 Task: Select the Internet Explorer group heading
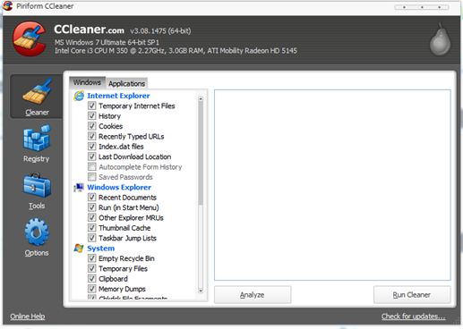coord(118,96)
